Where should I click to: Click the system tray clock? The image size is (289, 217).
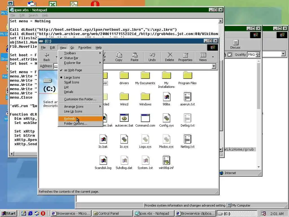277,214
